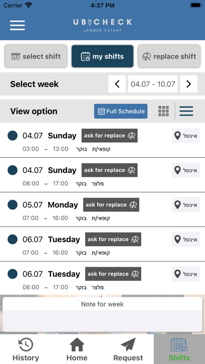Switch to replace shift tab
The width and height of the screenshot is (205, 364).
pos(169,56)
